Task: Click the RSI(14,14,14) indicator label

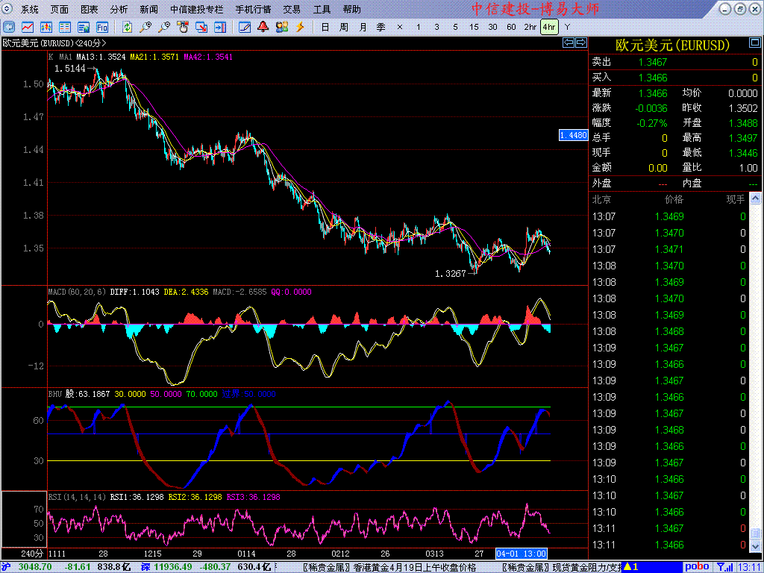Action: pyautogui.click(x=78, y=497)
